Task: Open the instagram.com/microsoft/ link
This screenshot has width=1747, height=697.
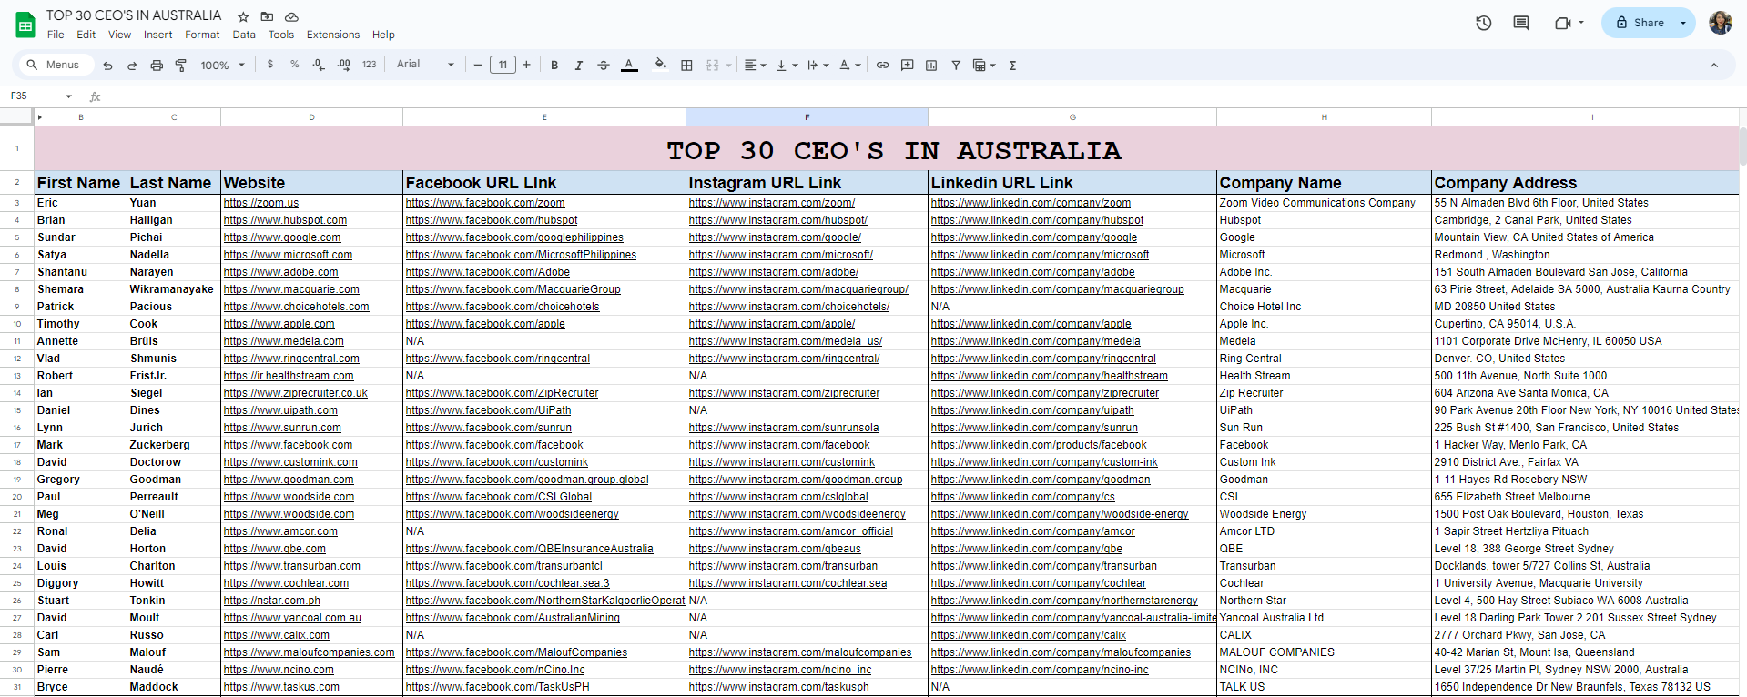Action: coord(781,255)
